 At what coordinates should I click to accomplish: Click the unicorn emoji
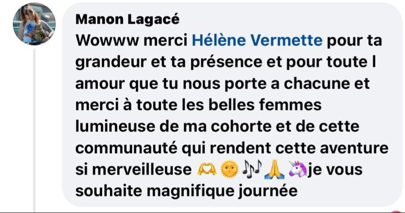(298, 169)
